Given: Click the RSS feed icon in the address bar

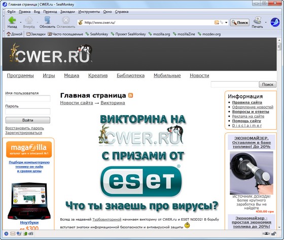Looking at the screenshot, I should (x=217, y=22).
